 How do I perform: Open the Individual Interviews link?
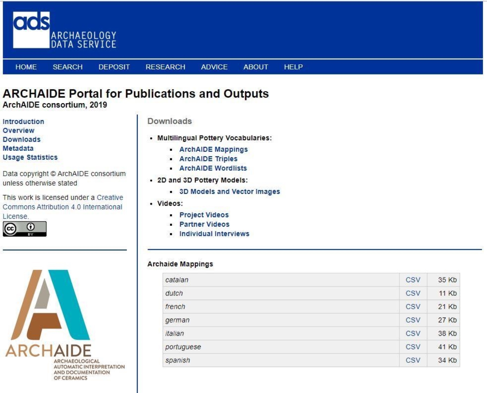[x=214, y=234]
